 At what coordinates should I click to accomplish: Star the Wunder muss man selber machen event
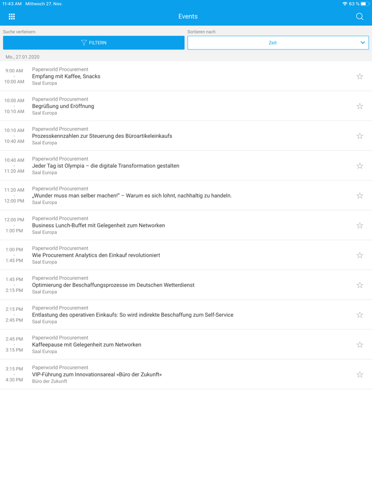coord(360,196)
